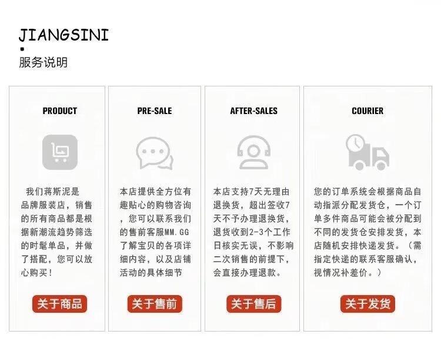Click the product description paragraph about 蒋斯泥
The image size is (441, 358).
tap(56, 232)
